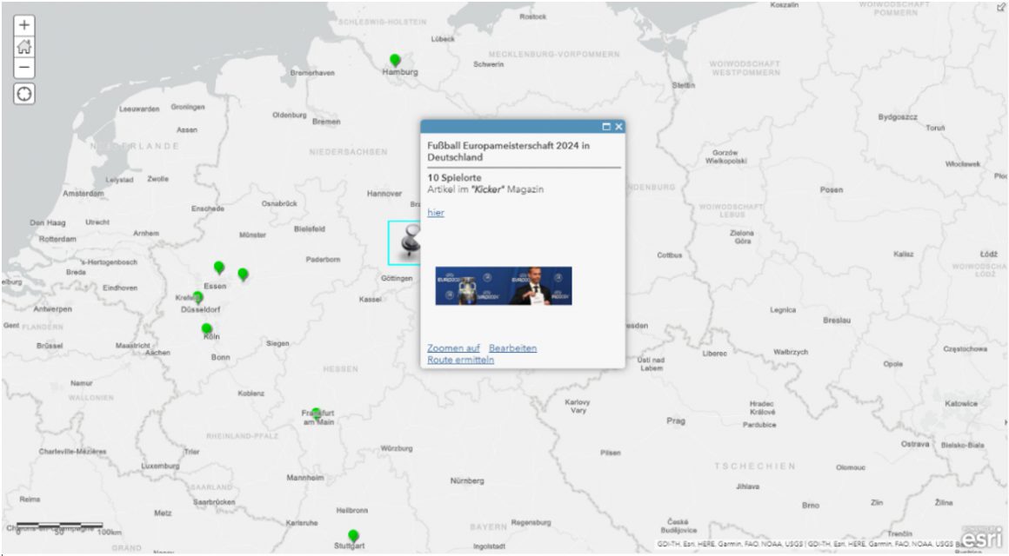
Task: Open the Euro 2024 image thumbnail
Action: [x=504, y=286]
